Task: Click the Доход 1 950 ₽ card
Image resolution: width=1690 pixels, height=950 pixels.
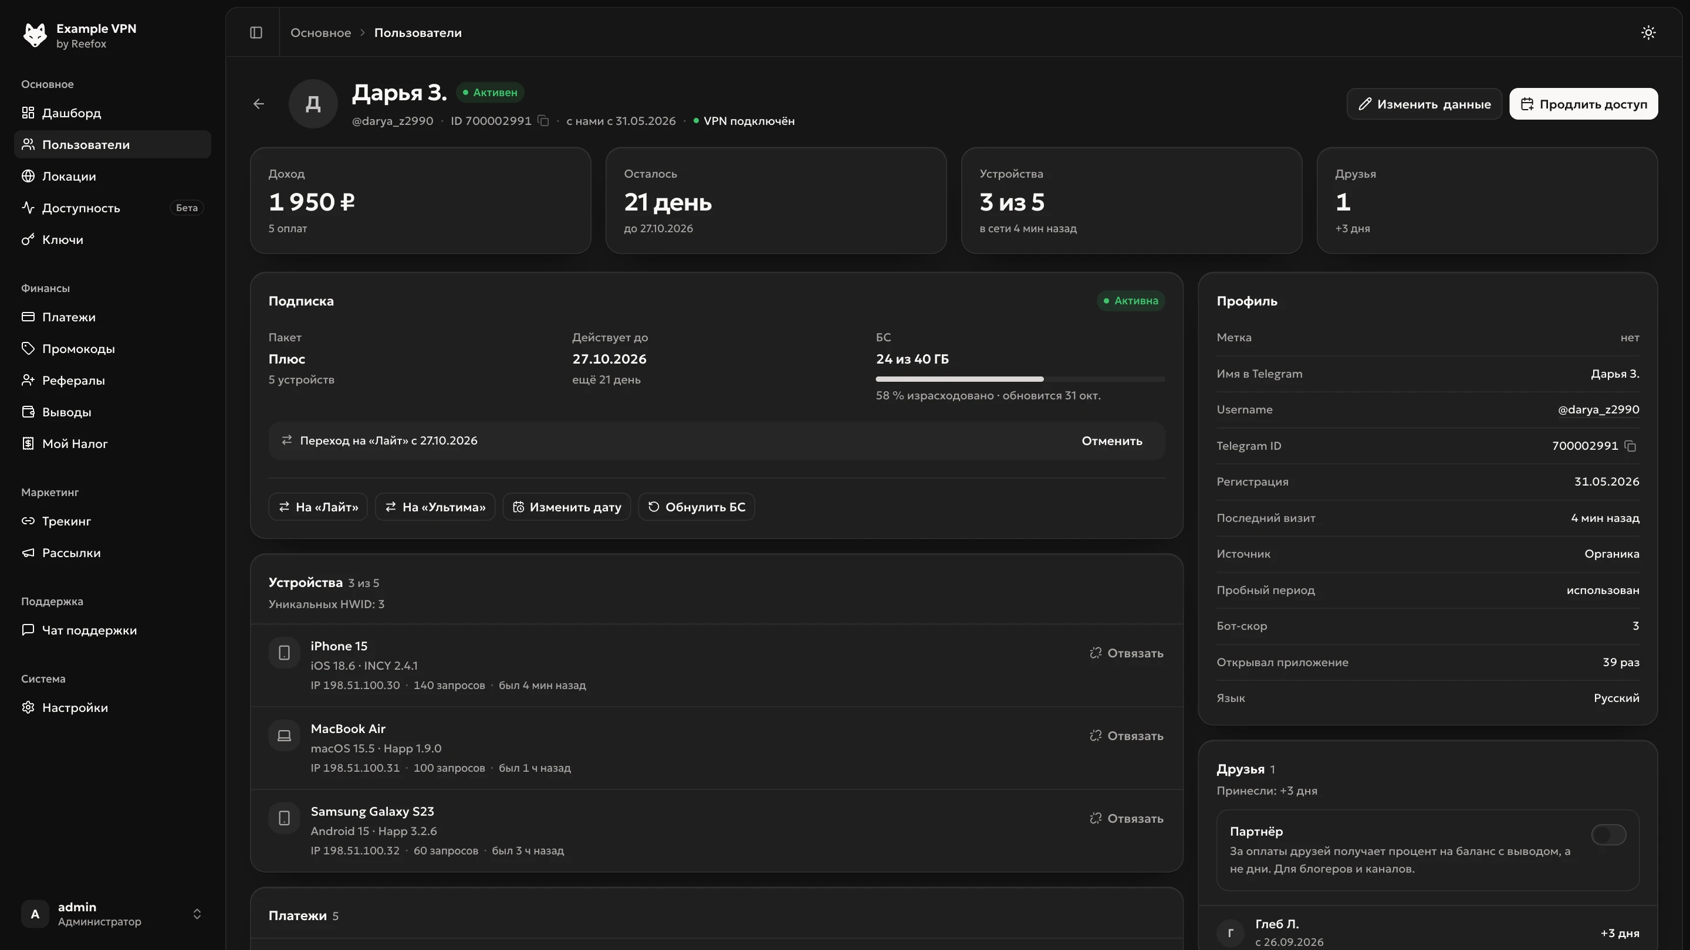Action: [x=421, y=201]
